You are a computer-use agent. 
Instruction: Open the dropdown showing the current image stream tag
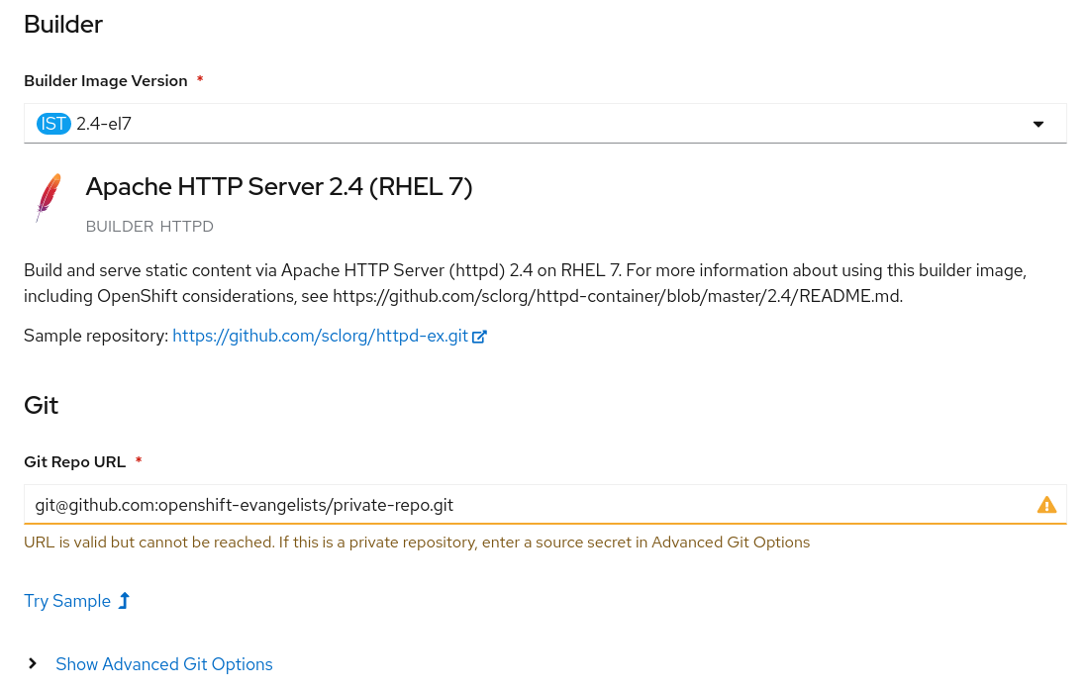pyautogui.click(x=544, y=123)
